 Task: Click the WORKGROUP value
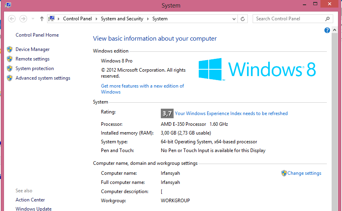click(175, 201)
